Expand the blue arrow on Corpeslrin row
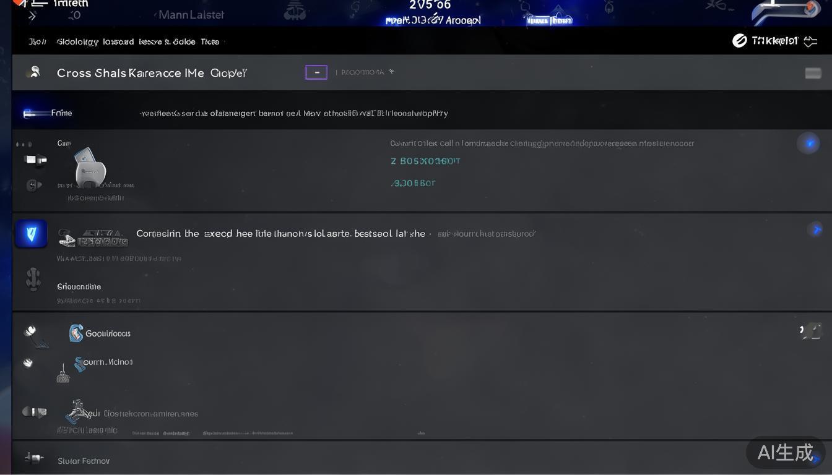The image size is (832, 475). click(815, 229)
